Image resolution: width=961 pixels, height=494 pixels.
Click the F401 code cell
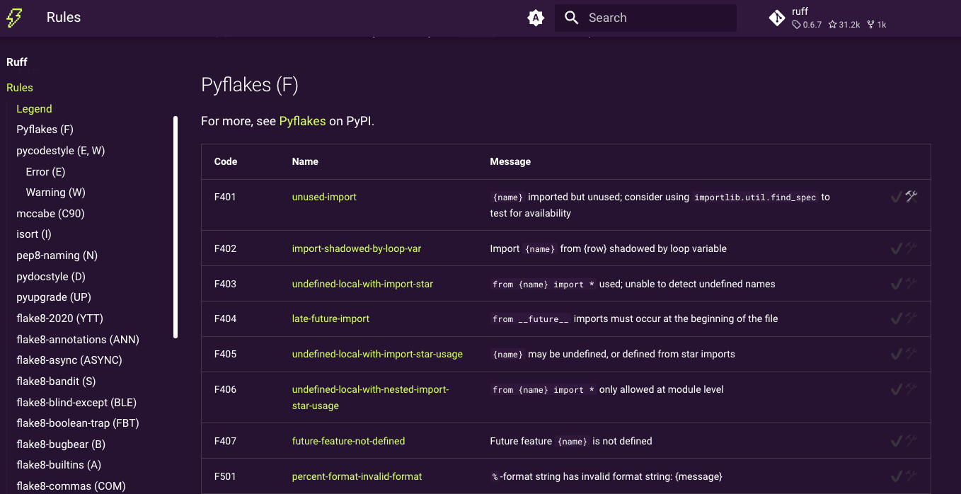(225, 197)
